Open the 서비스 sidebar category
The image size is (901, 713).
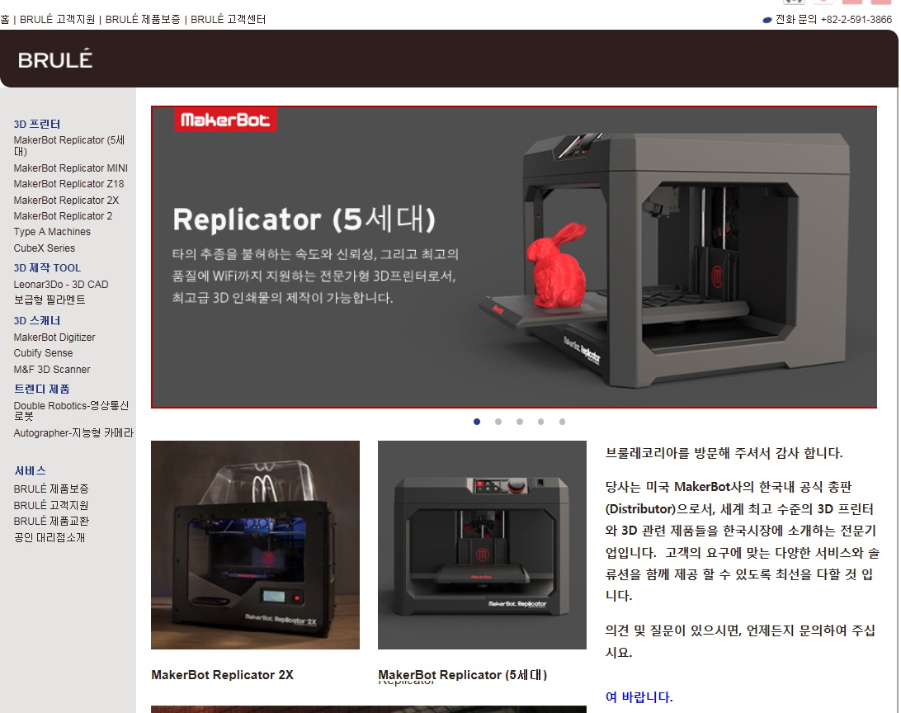pos(30,470)
